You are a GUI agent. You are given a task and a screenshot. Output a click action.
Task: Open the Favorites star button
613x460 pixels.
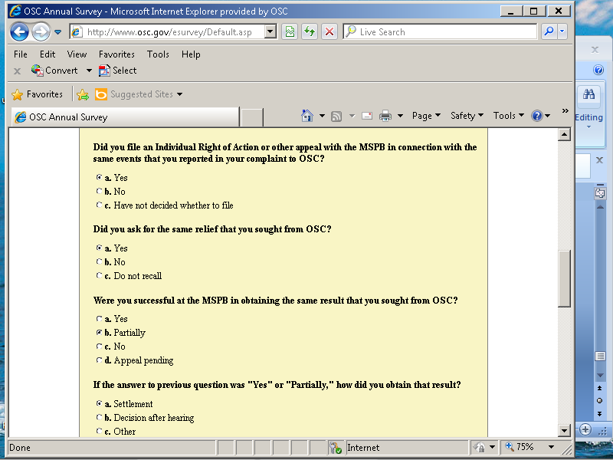[37, 94]
